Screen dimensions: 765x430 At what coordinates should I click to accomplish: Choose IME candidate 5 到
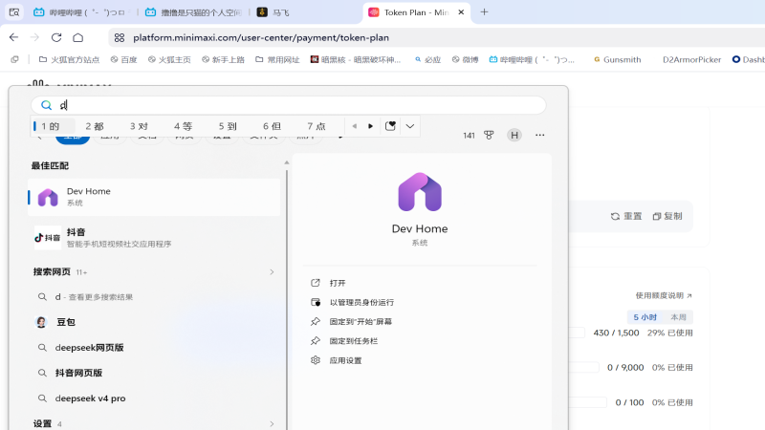tap(228, 126)
